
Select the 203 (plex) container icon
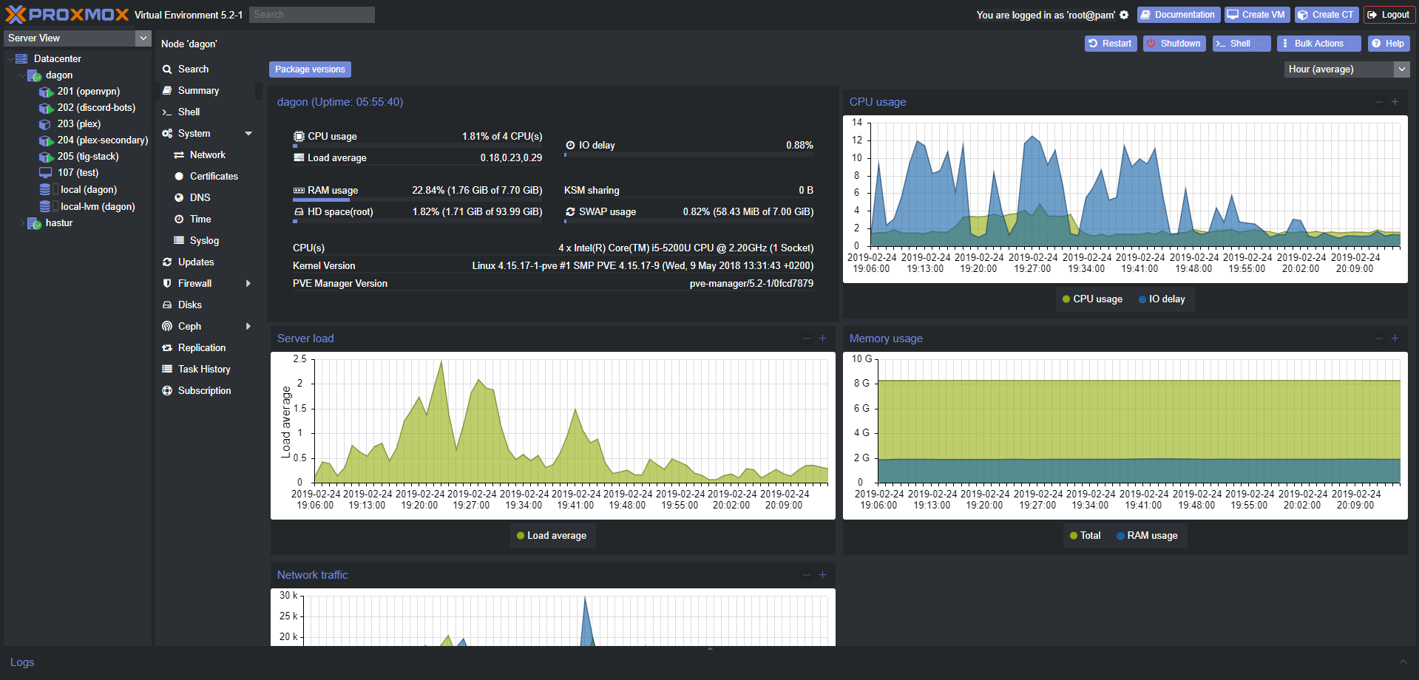coord(46,124)
